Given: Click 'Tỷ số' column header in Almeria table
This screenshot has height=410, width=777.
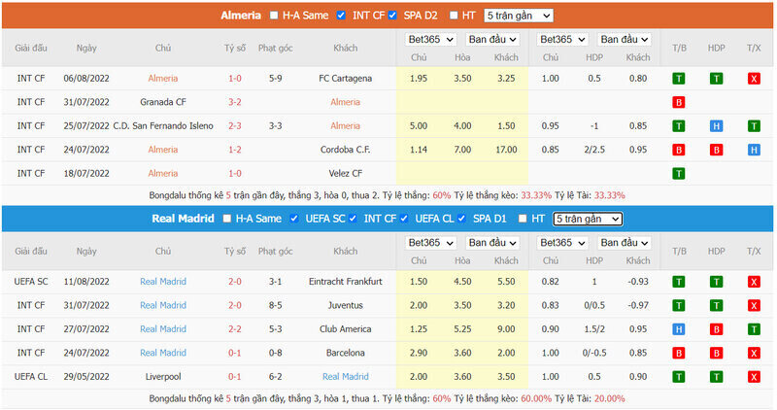Looking at the screenshot, I should (235, 48).
